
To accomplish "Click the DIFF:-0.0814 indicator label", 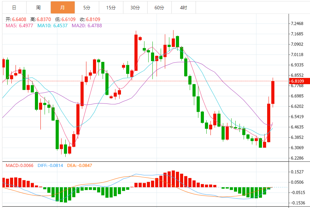I will 50,165.
